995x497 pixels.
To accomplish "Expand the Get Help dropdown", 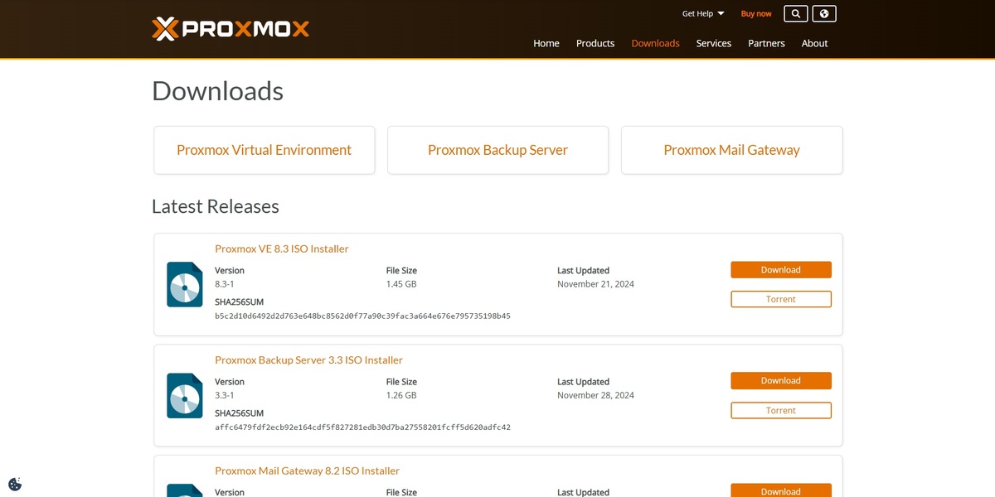I will [701, 13].
